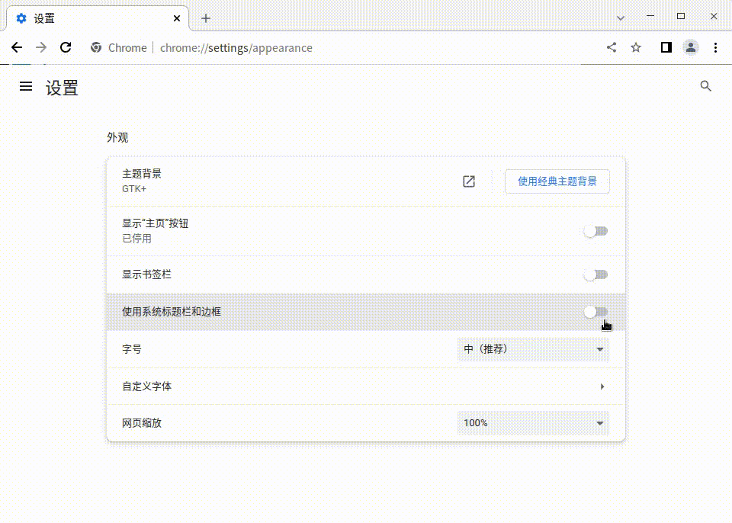Bookmark this page with the star icon
732x523 pixels.
(636, 47)
